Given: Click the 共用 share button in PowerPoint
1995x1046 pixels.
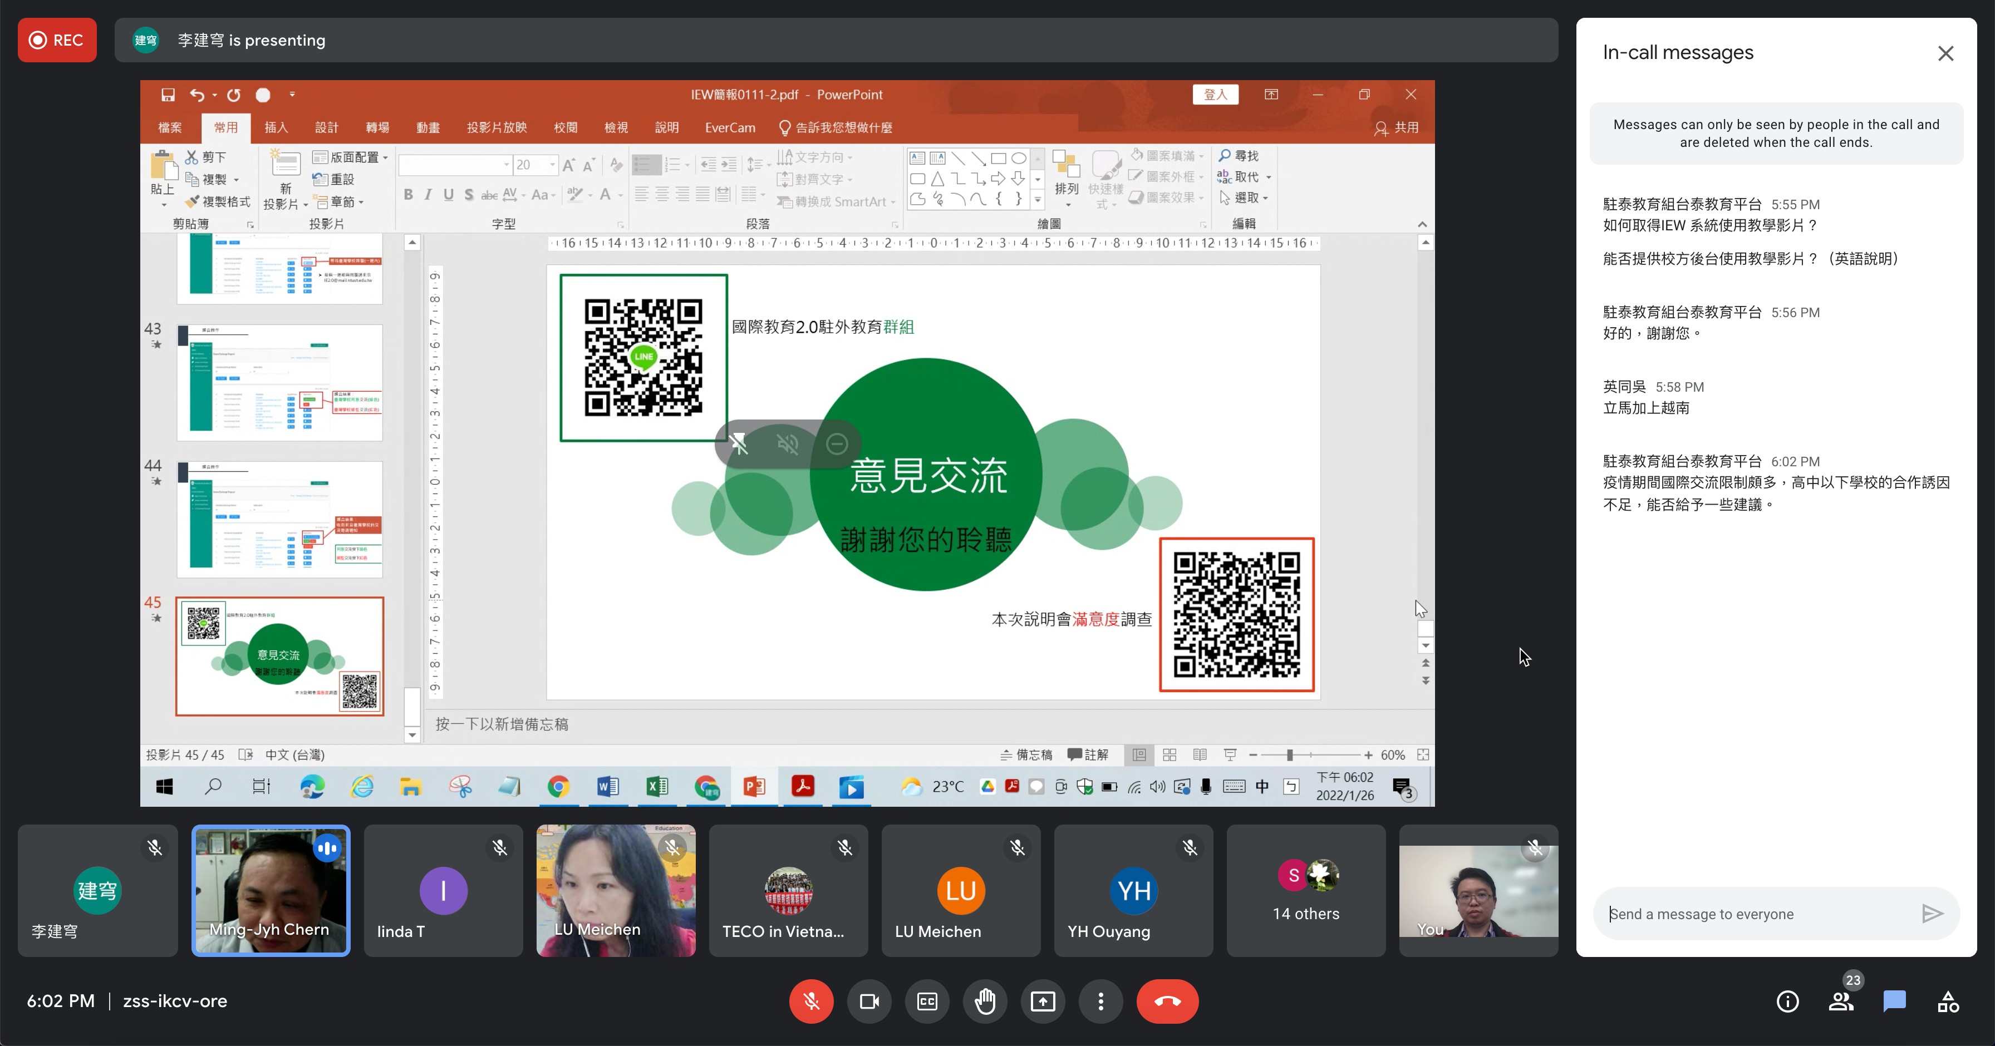Looking at the screenshot, I should pyautogui.click(x=1397, y=128).
